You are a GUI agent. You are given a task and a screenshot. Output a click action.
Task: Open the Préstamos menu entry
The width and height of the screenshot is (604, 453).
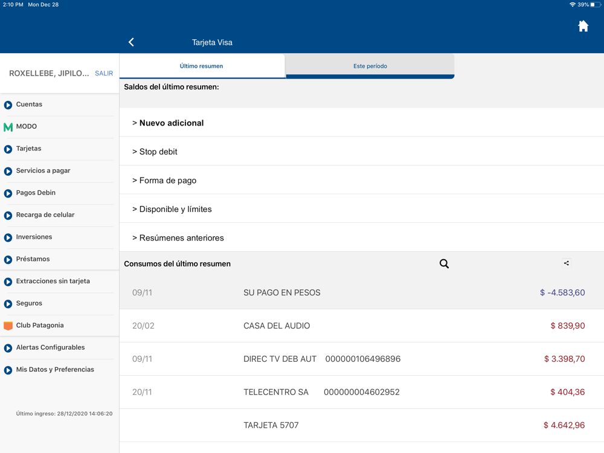coord(60,259)
